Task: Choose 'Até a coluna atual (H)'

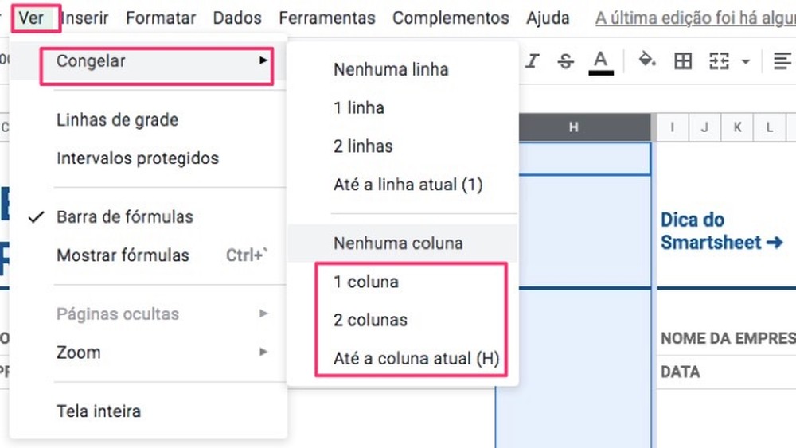Action: pos(416,359)
